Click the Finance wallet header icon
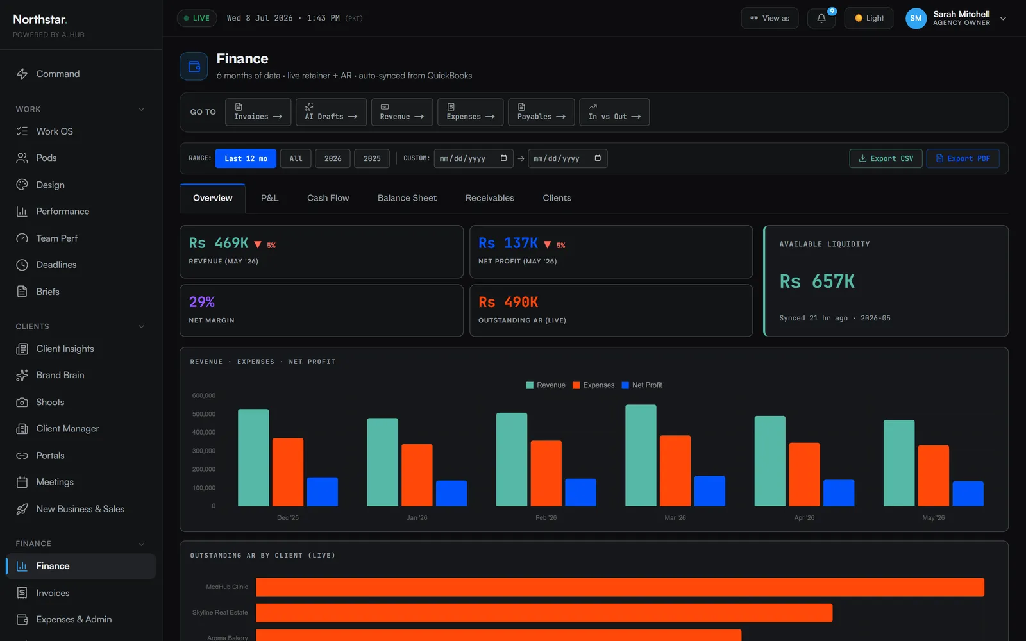This screenshot has height=641, width=1026. tap(194, 66)
